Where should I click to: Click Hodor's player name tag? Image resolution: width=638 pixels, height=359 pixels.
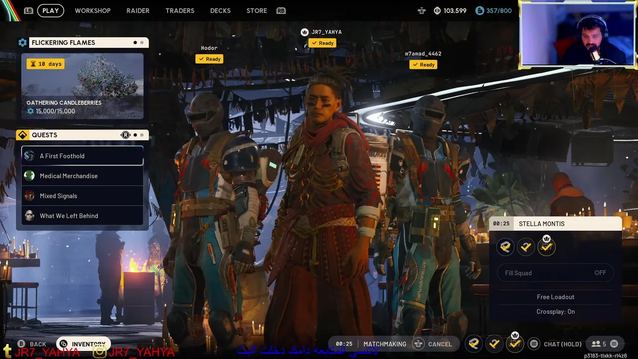click(x=209, y=48)
